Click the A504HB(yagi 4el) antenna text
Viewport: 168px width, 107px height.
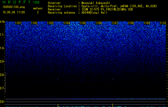(94, 13)
